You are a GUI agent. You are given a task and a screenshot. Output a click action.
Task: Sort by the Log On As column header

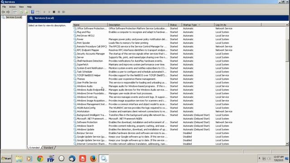[237, 24]
